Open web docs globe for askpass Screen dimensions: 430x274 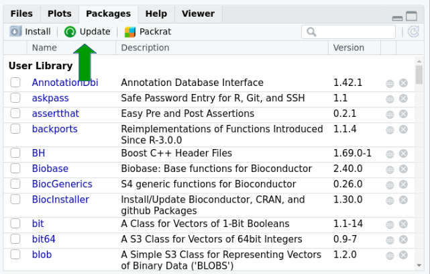390,99
